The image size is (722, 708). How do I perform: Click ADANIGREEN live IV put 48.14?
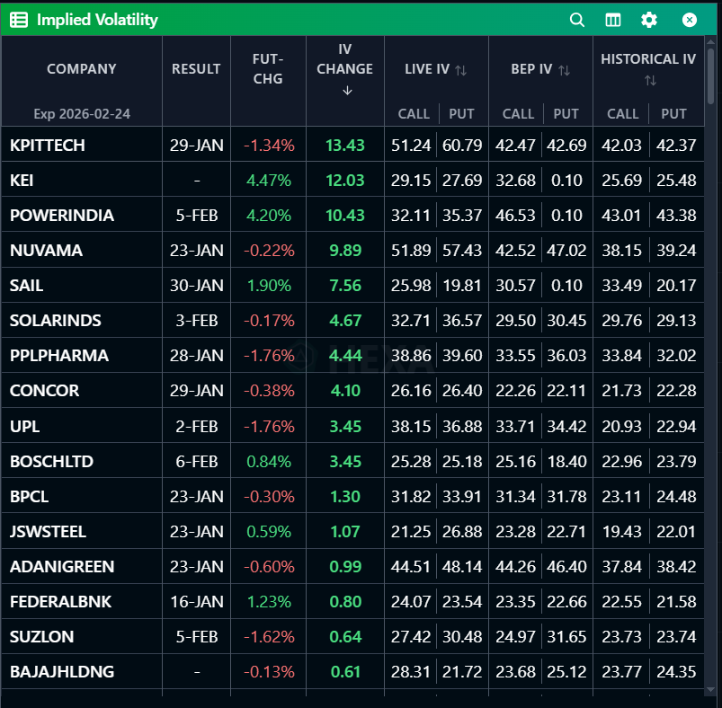462,567
